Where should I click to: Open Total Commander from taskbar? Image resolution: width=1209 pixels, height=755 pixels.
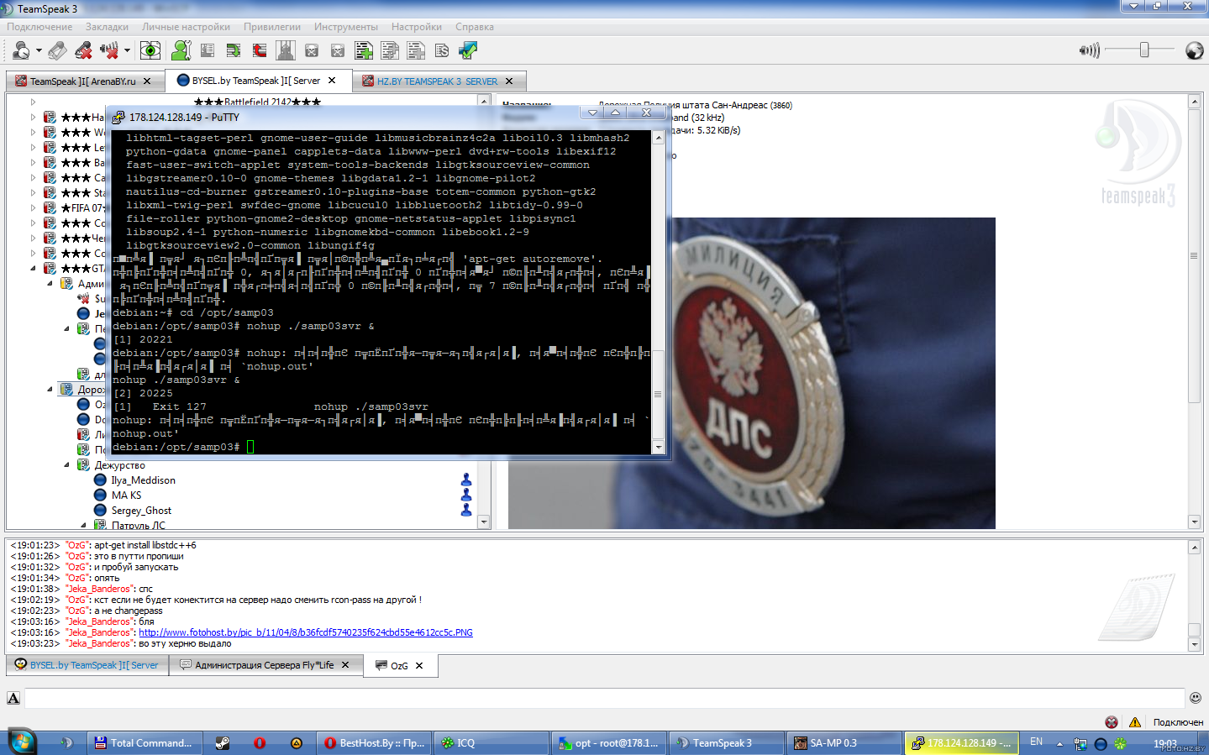[143, 743]
